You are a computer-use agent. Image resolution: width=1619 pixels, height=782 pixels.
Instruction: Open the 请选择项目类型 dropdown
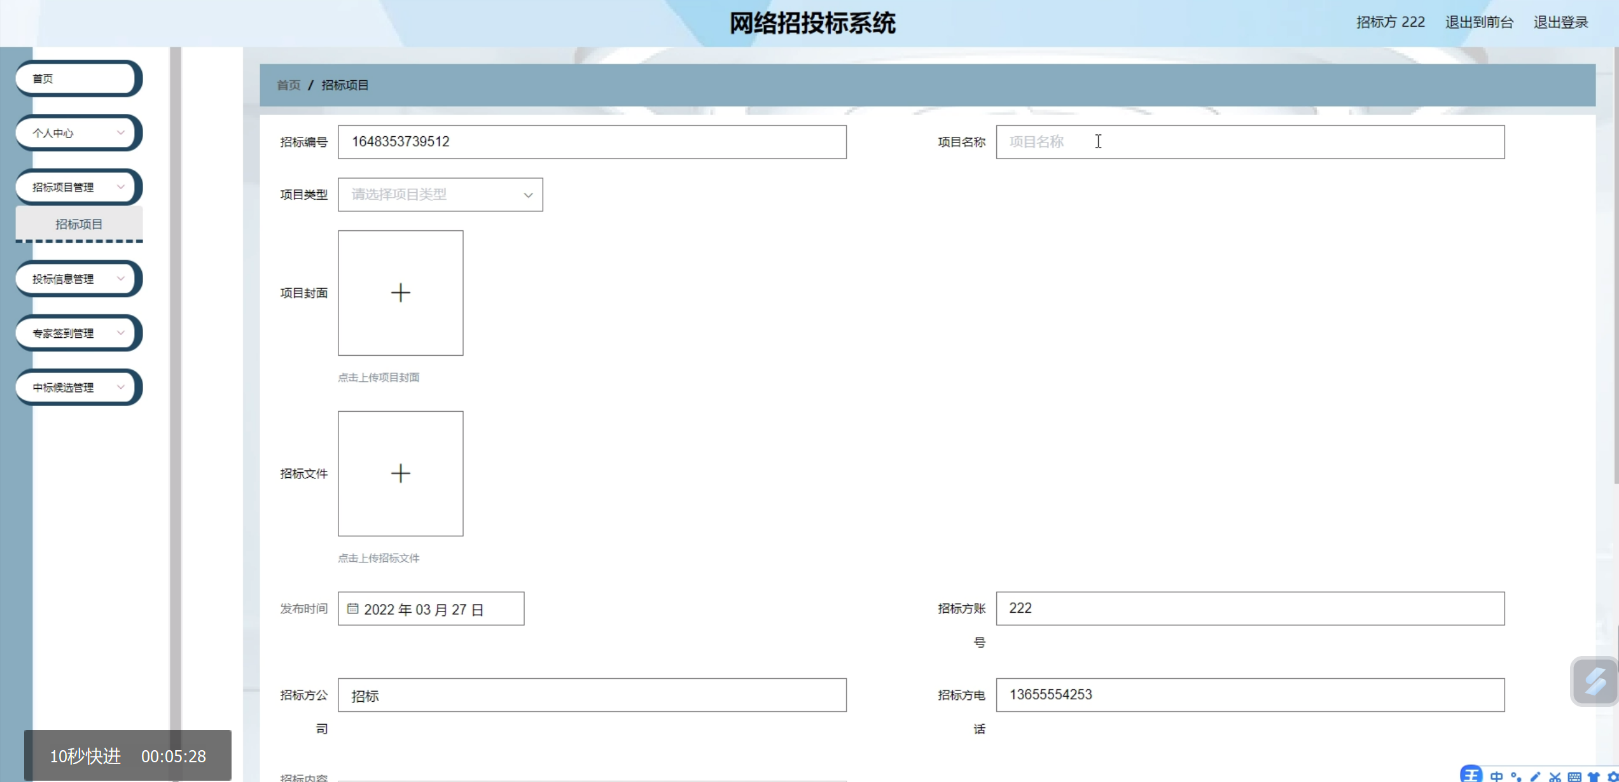click(440, 195)
